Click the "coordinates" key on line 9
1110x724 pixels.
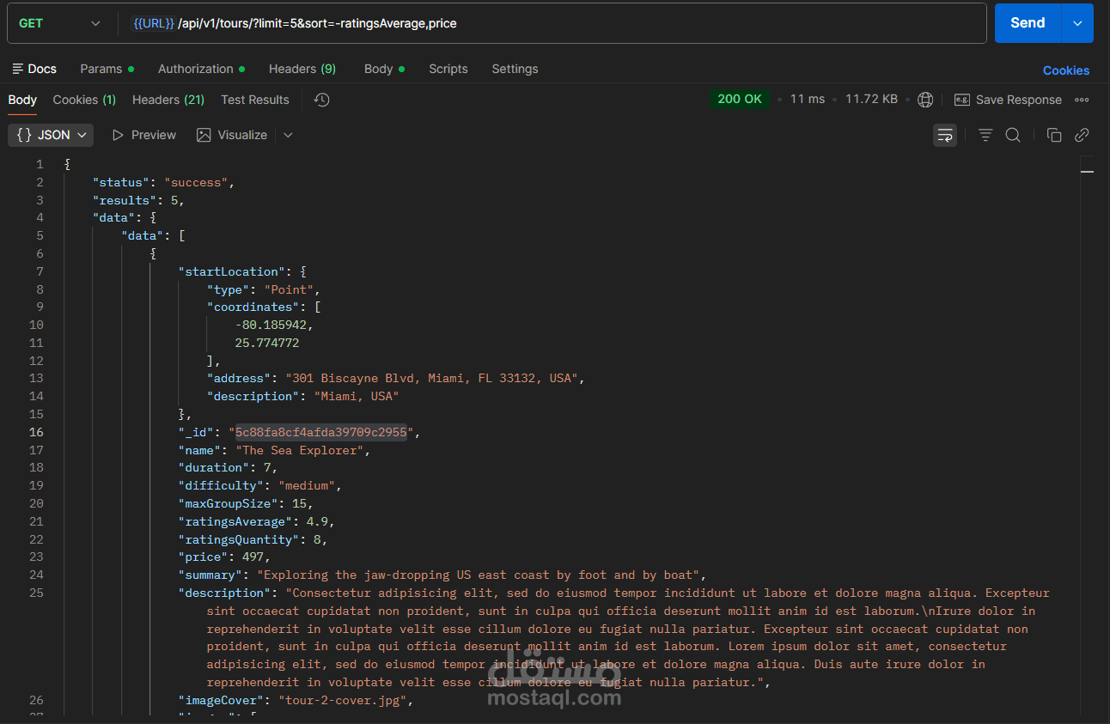click(253, 307)
